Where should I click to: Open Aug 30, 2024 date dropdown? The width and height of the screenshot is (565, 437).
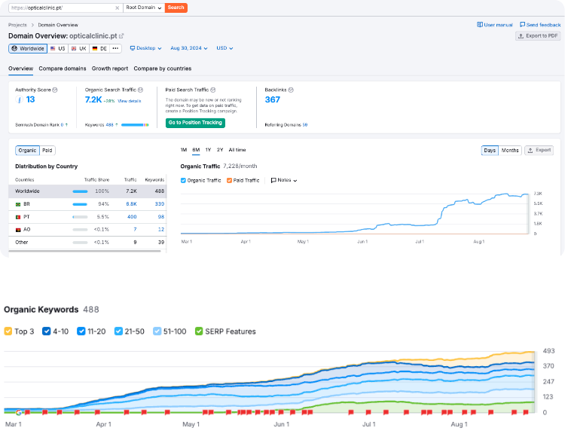189,48
